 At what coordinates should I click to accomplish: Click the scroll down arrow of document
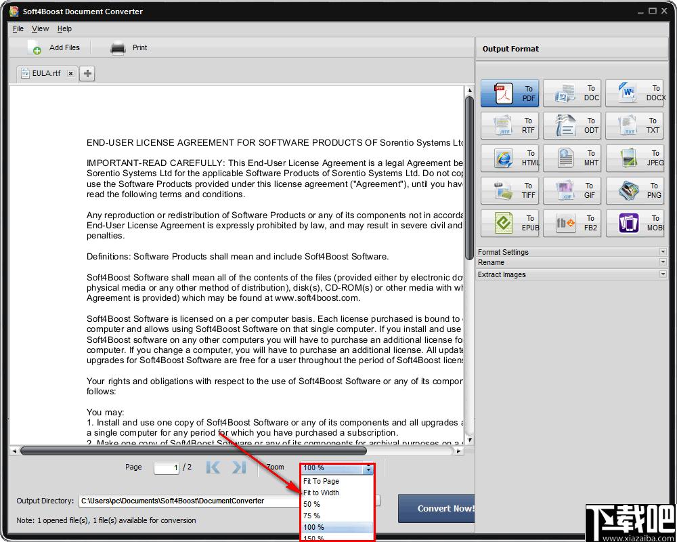click(x=469, y=440)
